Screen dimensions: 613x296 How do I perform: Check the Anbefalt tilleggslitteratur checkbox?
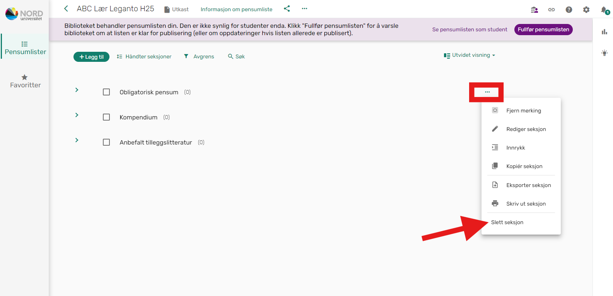(x=106, y=142)
